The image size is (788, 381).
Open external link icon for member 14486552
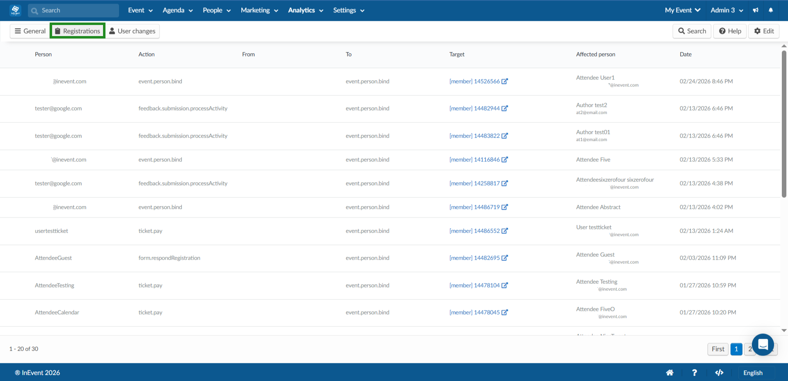(x=505, y=231)
